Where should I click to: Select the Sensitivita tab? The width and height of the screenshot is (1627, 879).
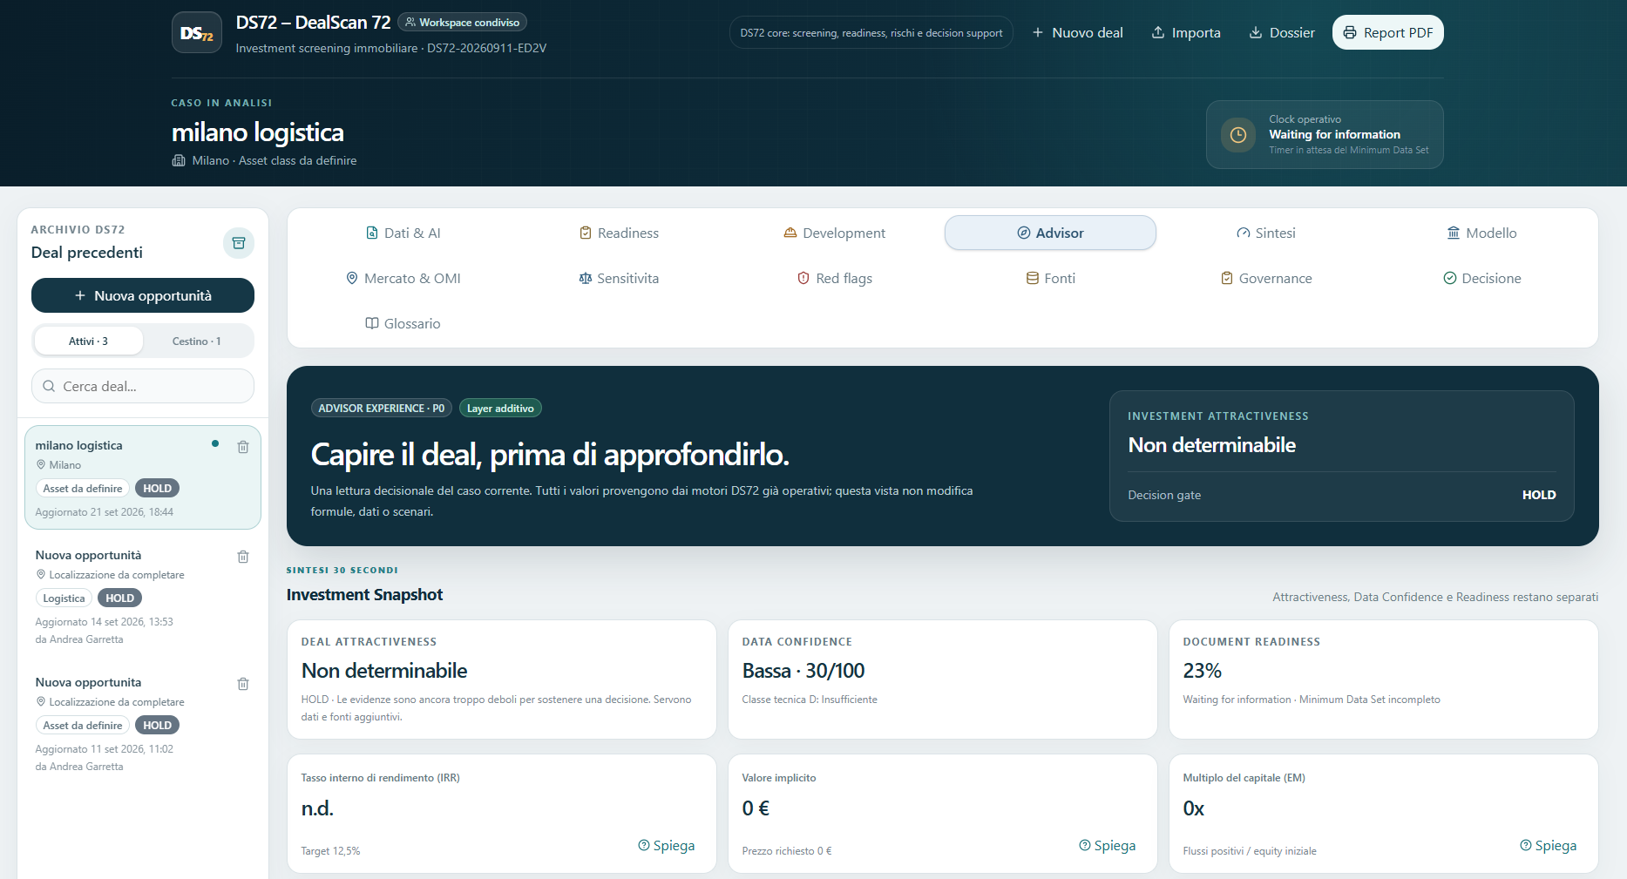tap(619, 278)
